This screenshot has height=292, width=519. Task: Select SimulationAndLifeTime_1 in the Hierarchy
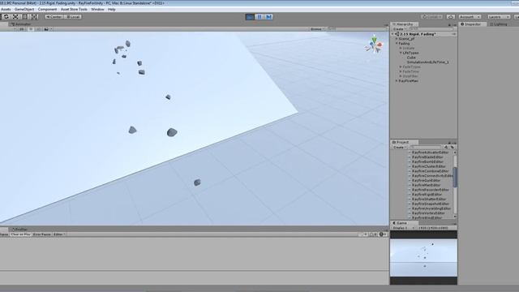tap(427, 62)
